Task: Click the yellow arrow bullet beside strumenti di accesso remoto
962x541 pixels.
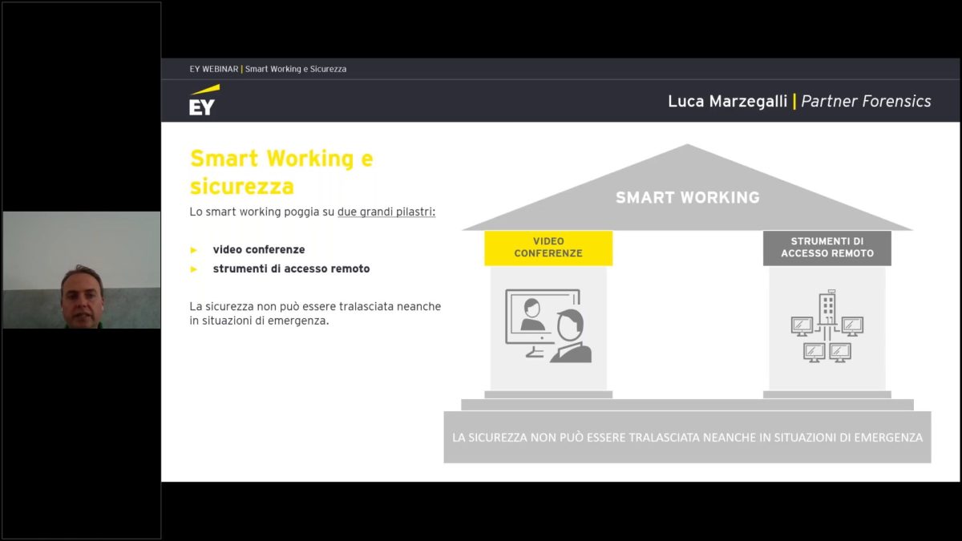Action: [193, 269]
